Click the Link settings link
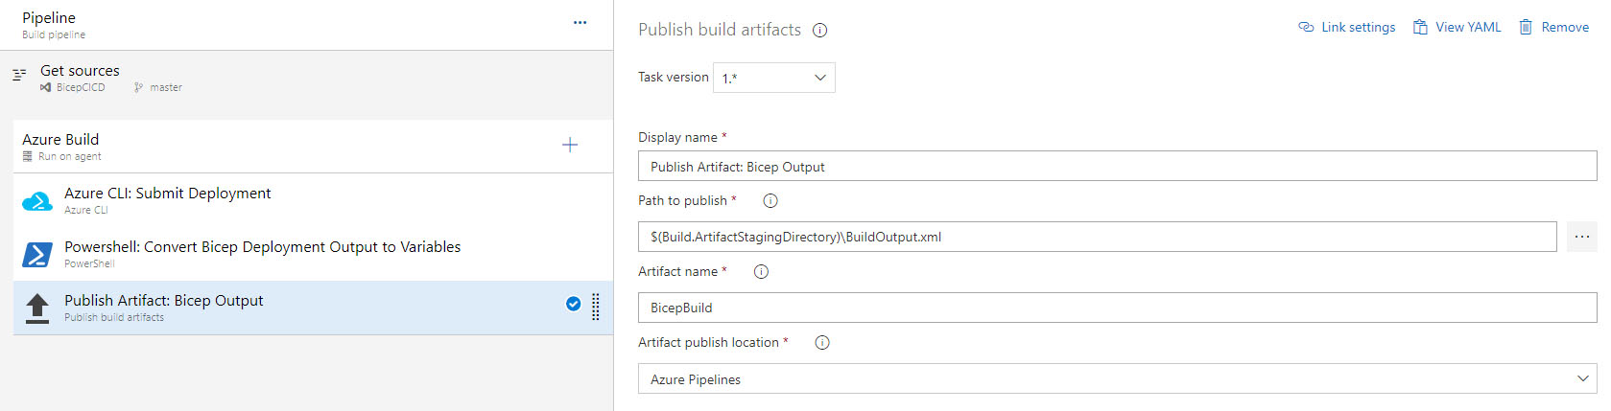Viewport: 1611px width, 411px height. (x=1347, y=28)
